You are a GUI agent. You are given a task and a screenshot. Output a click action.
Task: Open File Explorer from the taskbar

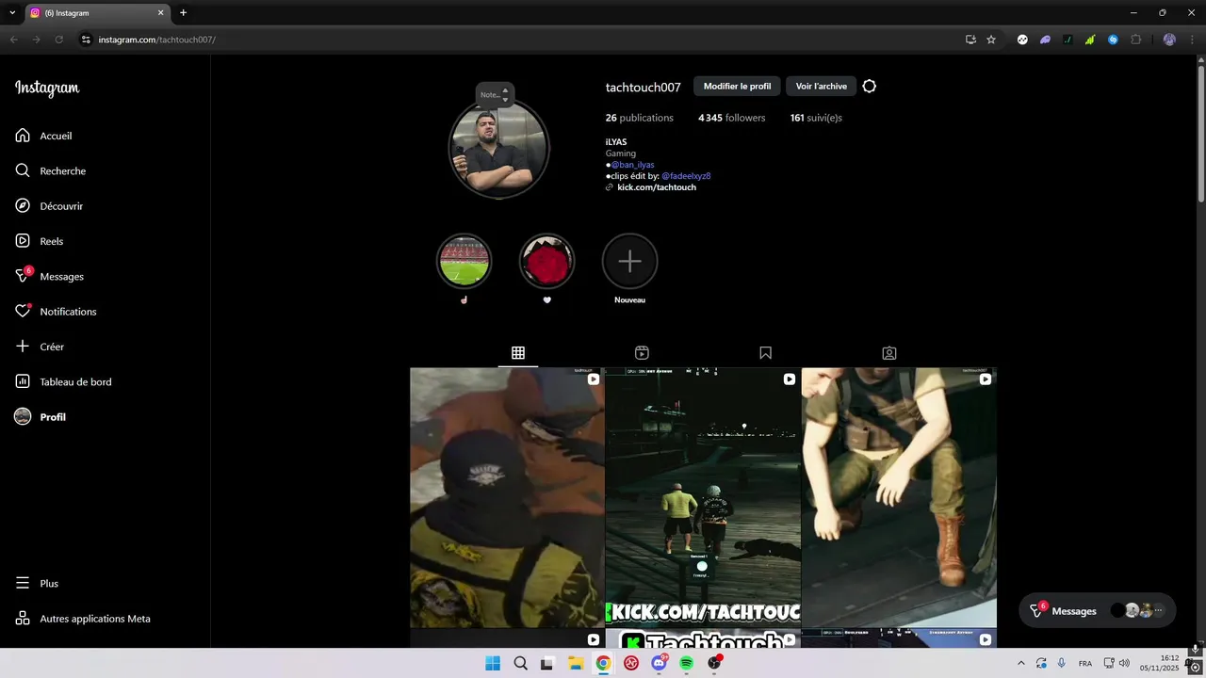tap(576, 663)
